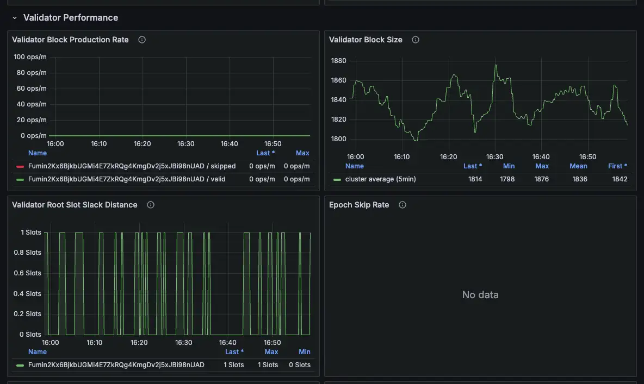
Task: Click info icon beside Epoch Skip Rate title
Action: pyautogui.click(x=403, y=205)
